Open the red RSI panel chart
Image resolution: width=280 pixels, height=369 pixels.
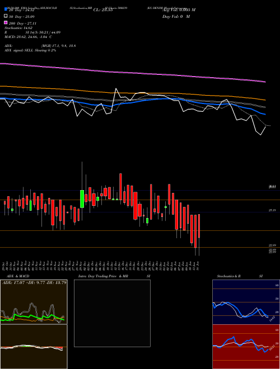[246, 347]
